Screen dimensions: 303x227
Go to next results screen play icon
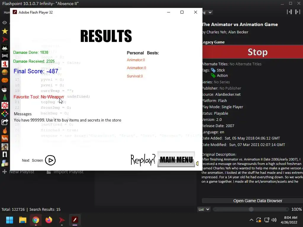click(50, 160)
